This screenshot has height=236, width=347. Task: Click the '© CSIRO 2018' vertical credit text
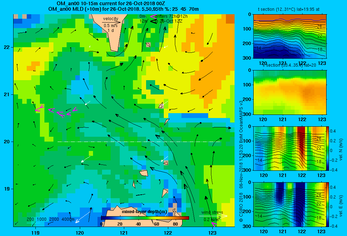241,207
